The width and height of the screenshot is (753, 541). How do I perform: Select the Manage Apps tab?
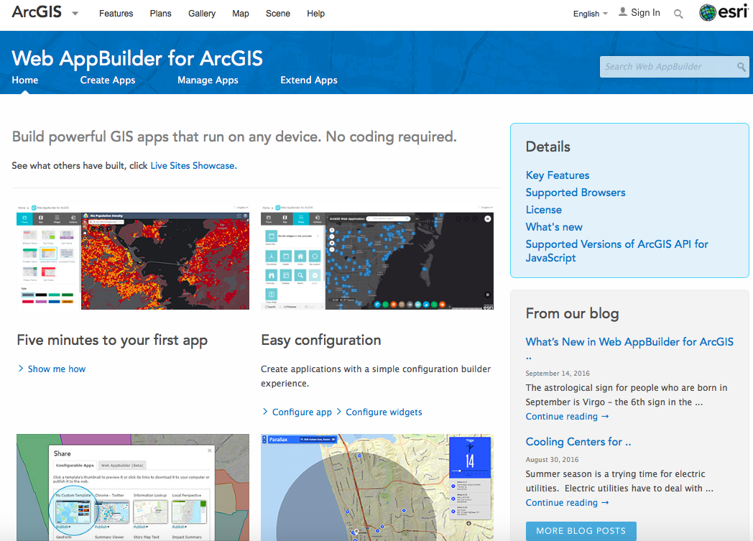tap(208, 80)
